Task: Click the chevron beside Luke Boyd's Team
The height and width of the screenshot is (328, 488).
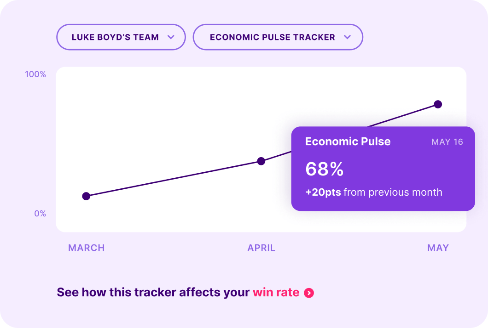Action: (x=171, y=37)
